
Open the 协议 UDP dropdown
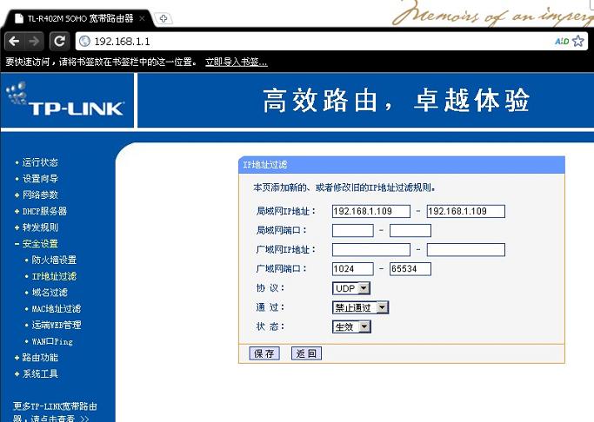351,287
